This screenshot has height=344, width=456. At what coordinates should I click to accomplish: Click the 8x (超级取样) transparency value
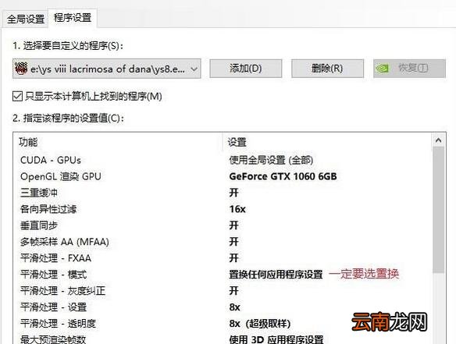tap(260, 324)
